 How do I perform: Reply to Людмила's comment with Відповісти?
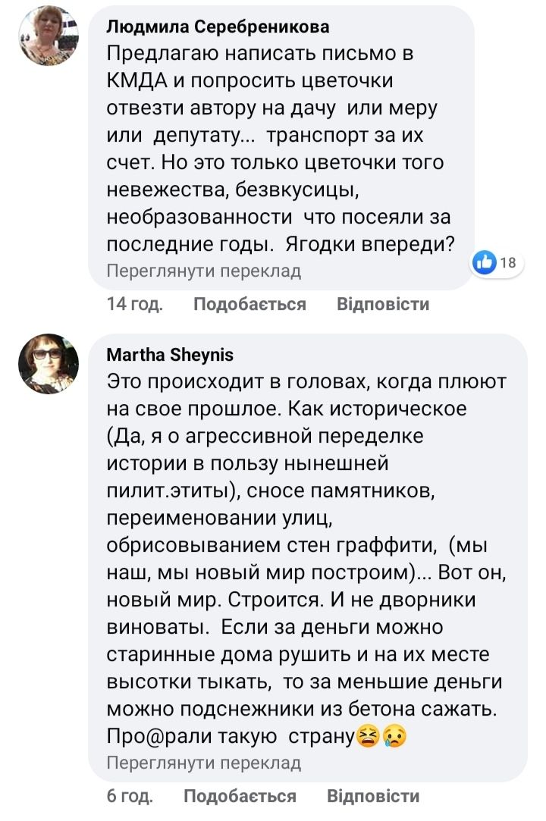tap(383, 305)
